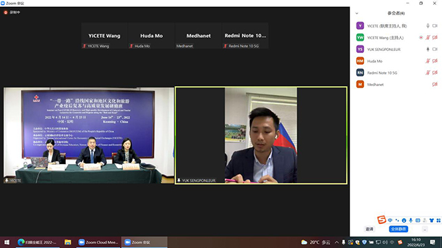The image size is (442, 248).
Task: Click Redmi Note 10 video tile
Action: coord(245,36)
